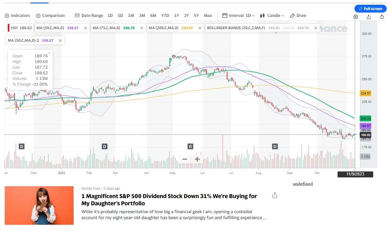387x231 pixels.
Task: Remove the MA 200 indicator
Action: pyautogui.click(x=199, y=28)
